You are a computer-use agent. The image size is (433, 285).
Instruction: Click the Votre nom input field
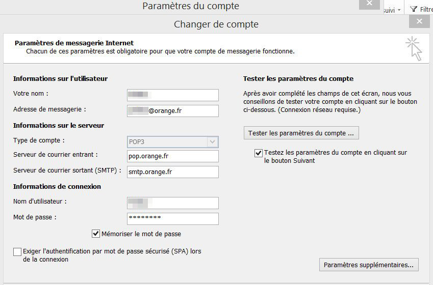(173, 95)
